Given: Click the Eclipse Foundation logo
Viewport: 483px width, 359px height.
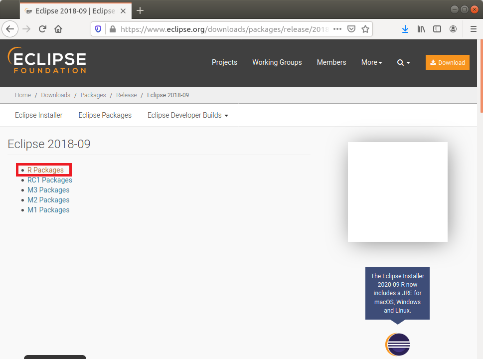Looking at the screenshot, I should [x=47, y=60].
